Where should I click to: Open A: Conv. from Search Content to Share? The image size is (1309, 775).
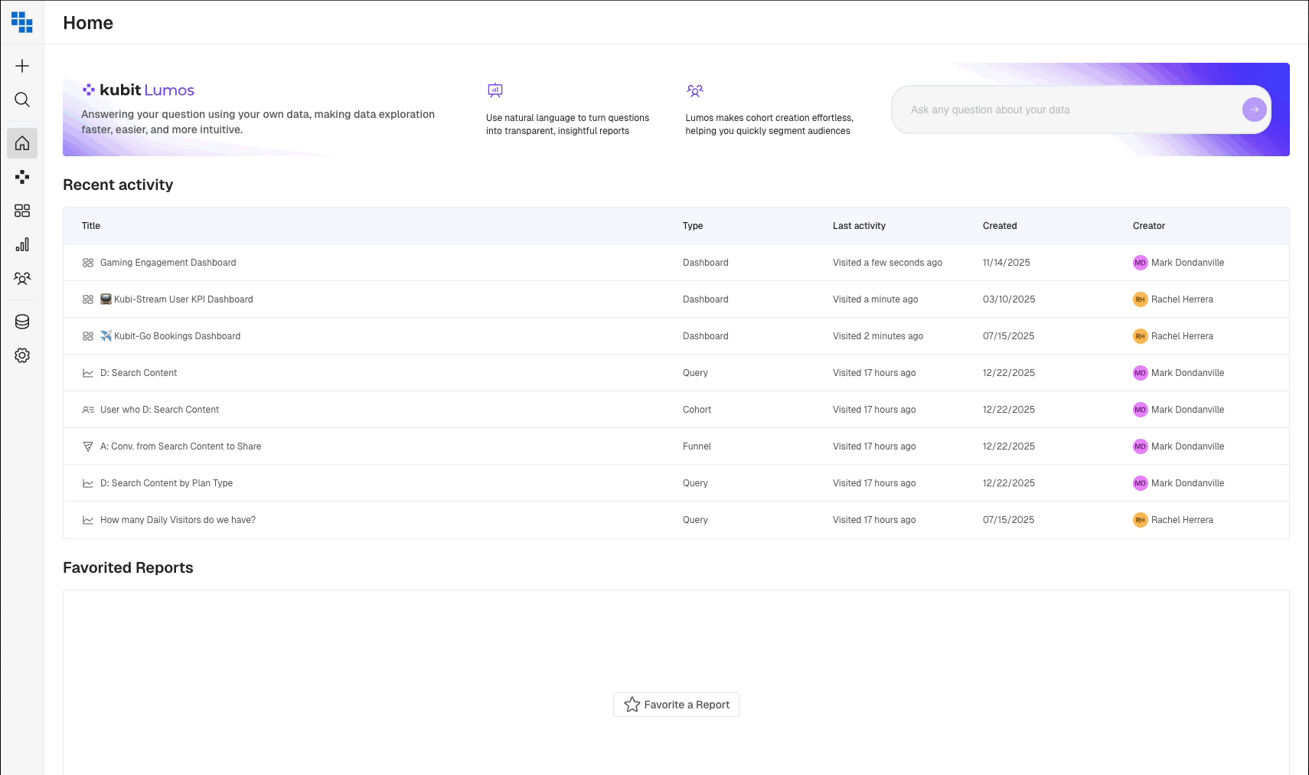181,446
